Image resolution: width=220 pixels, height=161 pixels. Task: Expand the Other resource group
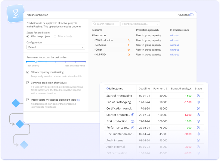tap(94, 50)
